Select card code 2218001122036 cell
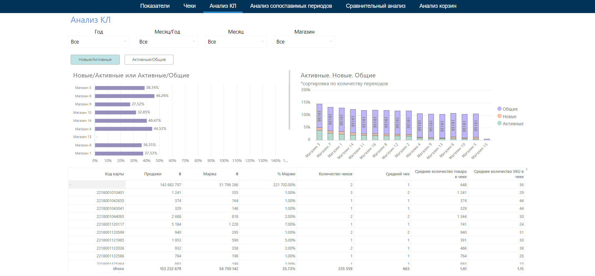Screen dimensions: 595x276 click(x=97, y=248)
